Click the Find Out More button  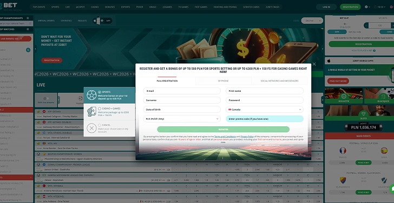tap(338, 81)
